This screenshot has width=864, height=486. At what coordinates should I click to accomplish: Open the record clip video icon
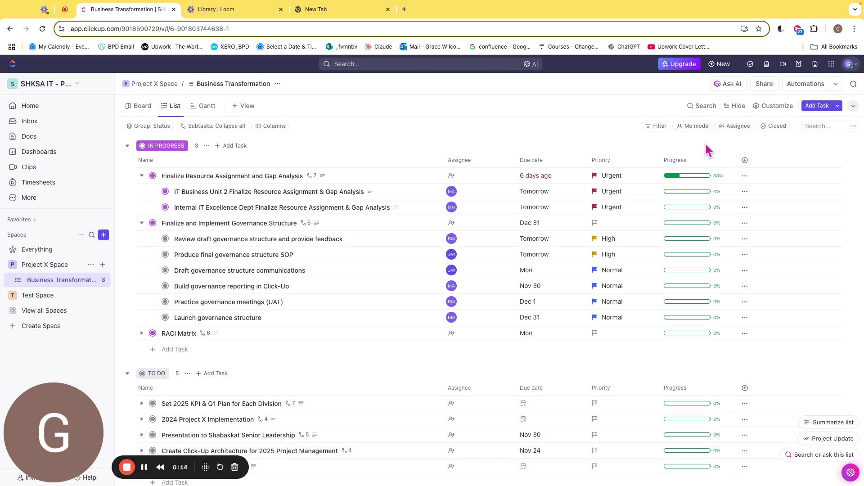pos(783,64)
